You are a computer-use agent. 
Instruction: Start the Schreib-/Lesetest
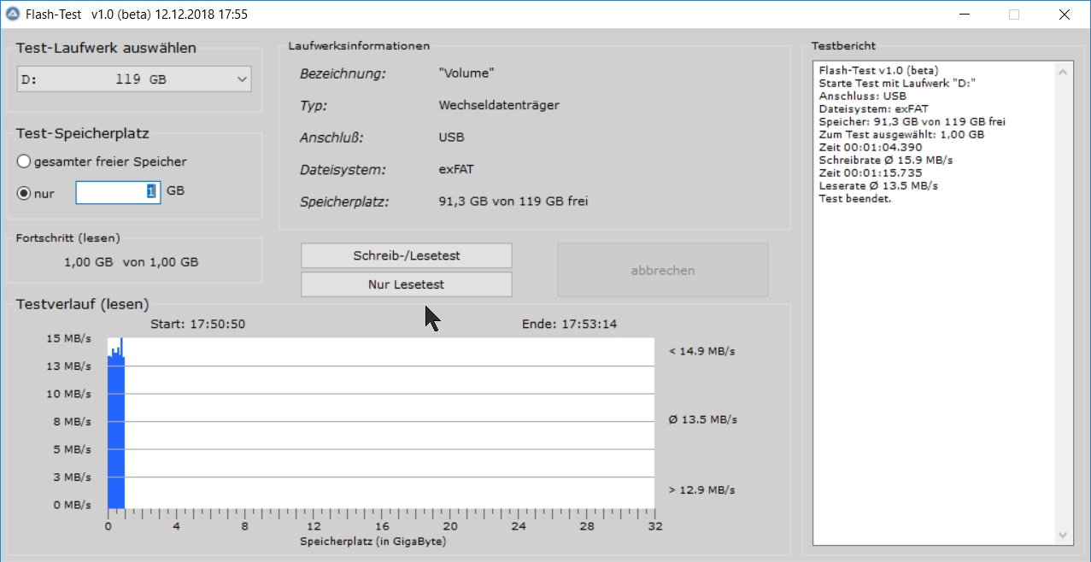406,255
